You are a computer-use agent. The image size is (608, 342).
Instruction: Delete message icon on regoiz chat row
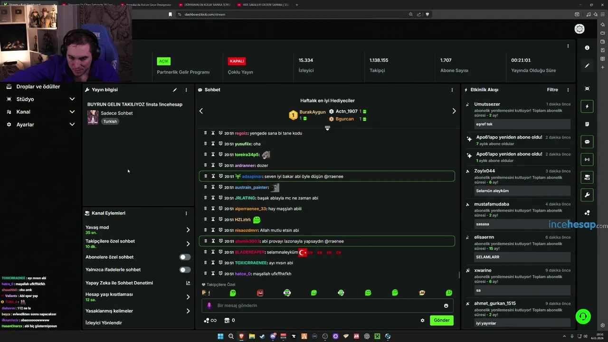tap(205, 133)
